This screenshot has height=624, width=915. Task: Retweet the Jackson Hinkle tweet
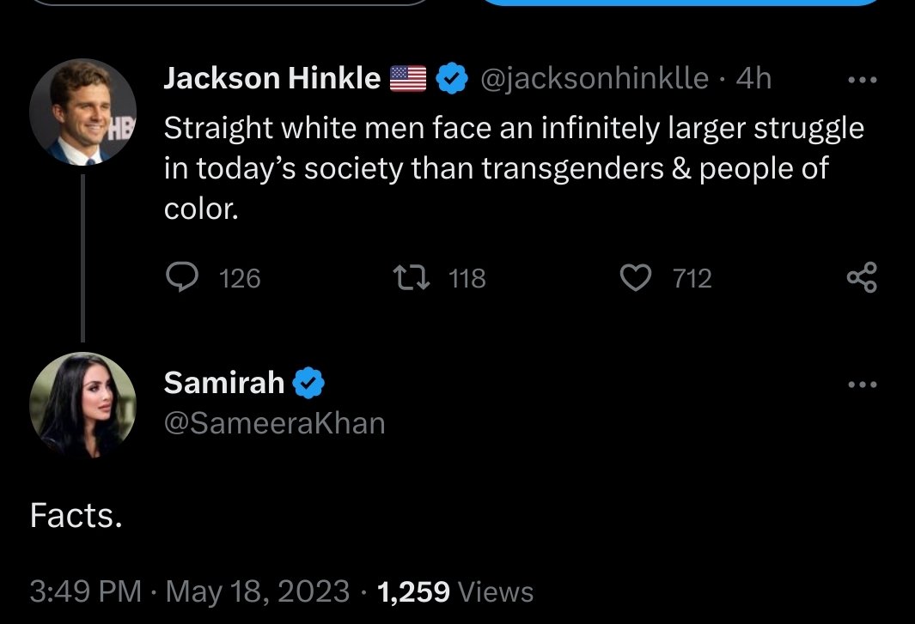[x=406, y=278]
